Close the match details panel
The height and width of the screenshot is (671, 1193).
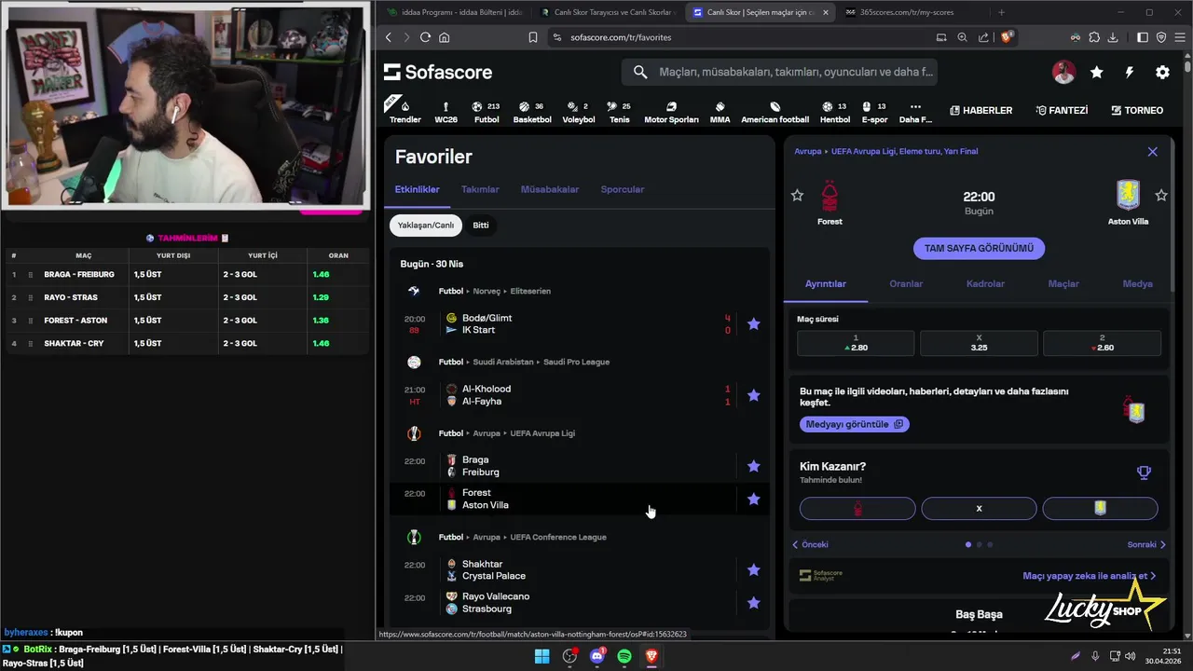[x=1153, y=152]
